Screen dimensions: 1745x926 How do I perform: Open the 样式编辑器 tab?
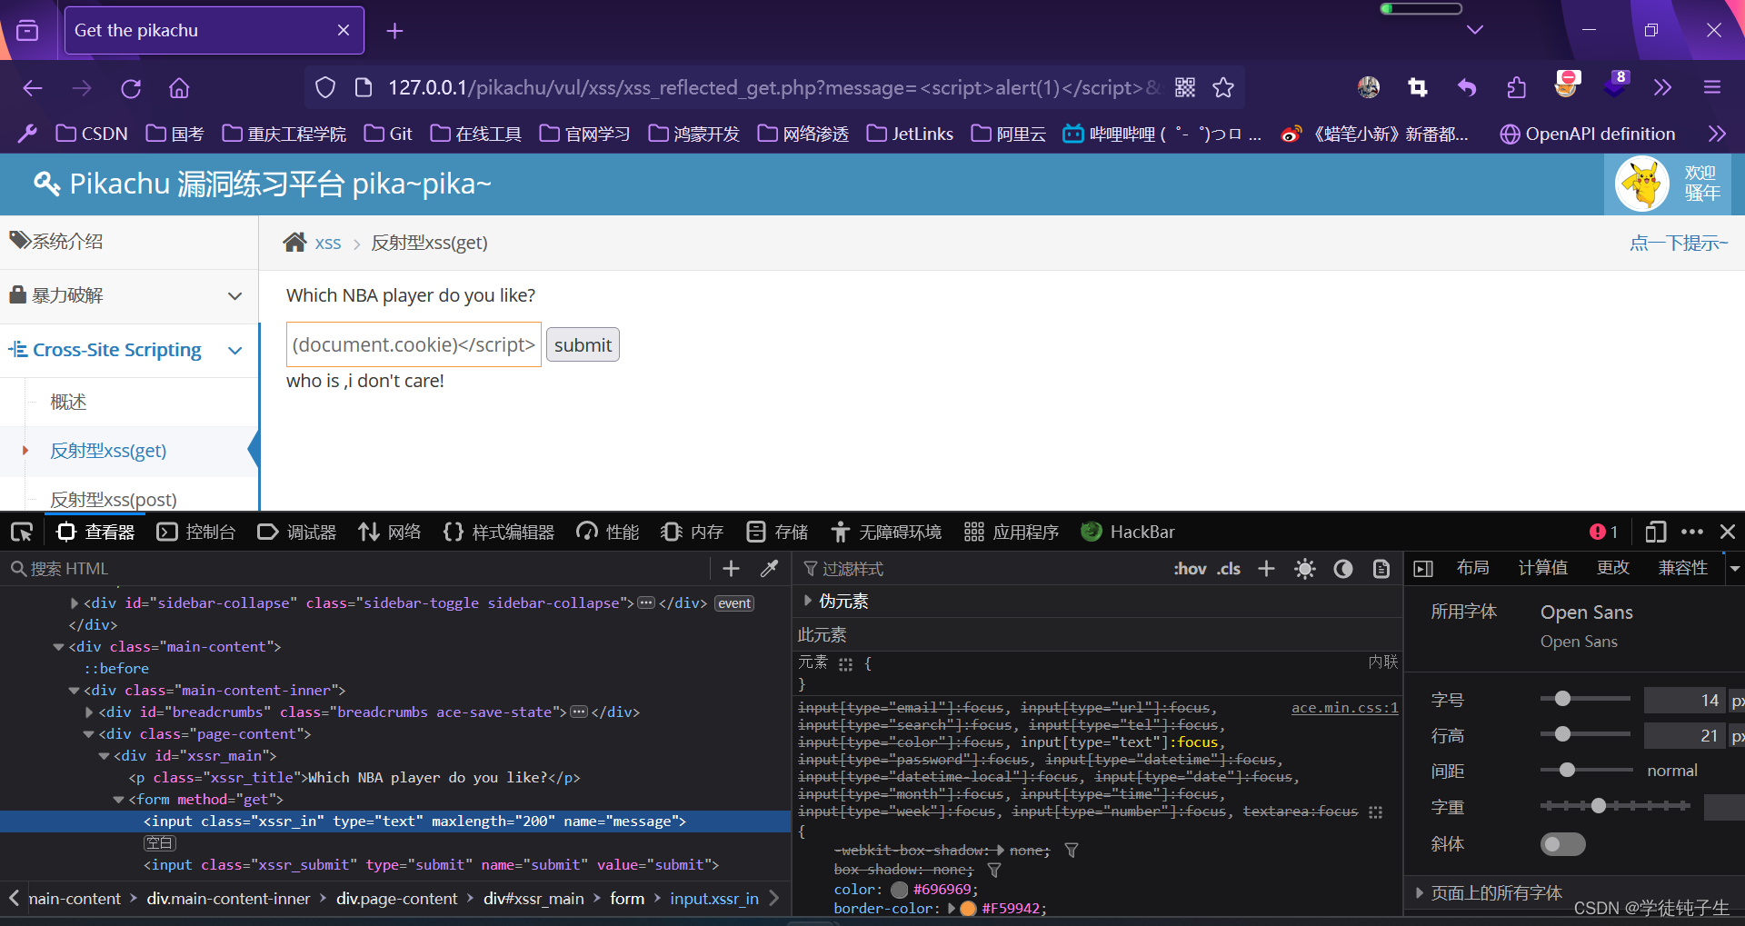tap(499, 532)
